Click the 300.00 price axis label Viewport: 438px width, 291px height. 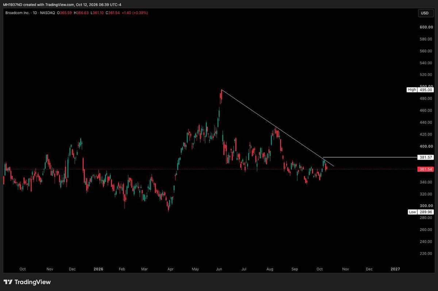[426, 206]
